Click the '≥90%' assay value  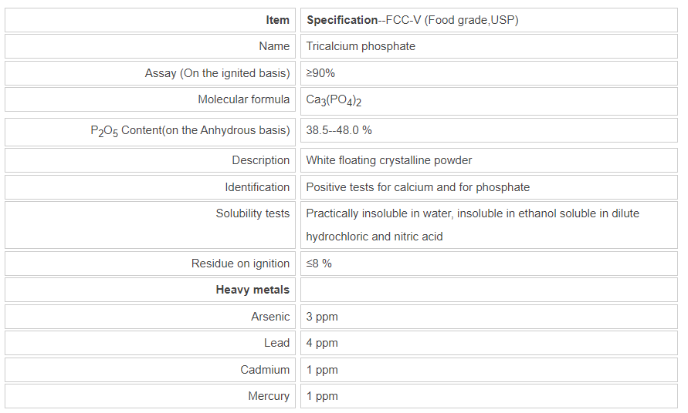pyautogui.click(x=320, y=73)
